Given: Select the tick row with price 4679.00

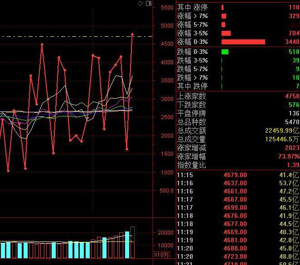Looking at the screenshot, I should (238, 175).
